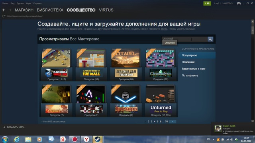Open the network signal tray icon
The height and width of the screenshot is (143, 255).
click(x=227, y=139)
